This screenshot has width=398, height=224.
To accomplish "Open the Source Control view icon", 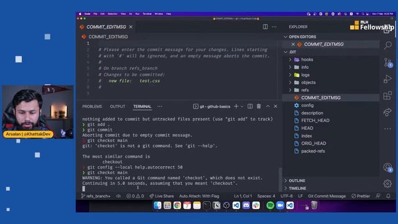I will point(387,62).
